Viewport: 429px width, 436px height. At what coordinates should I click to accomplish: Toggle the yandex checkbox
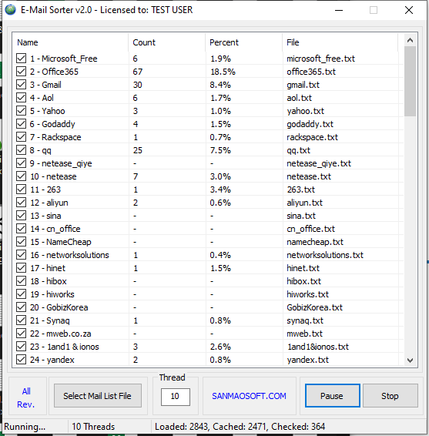click(21, 360)
